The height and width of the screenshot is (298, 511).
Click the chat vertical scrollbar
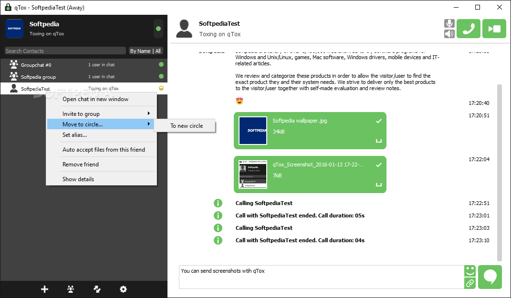click(x=499, y=173)
